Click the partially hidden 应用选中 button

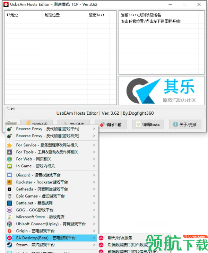tap(74, 122)
